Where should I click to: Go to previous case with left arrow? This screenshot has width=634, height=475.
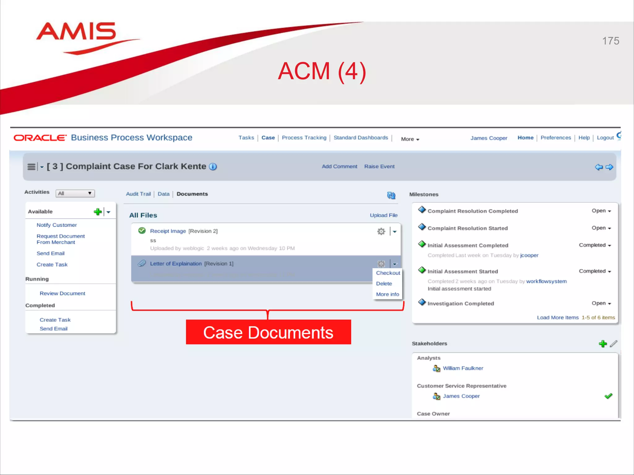click(x=599, y=167)
